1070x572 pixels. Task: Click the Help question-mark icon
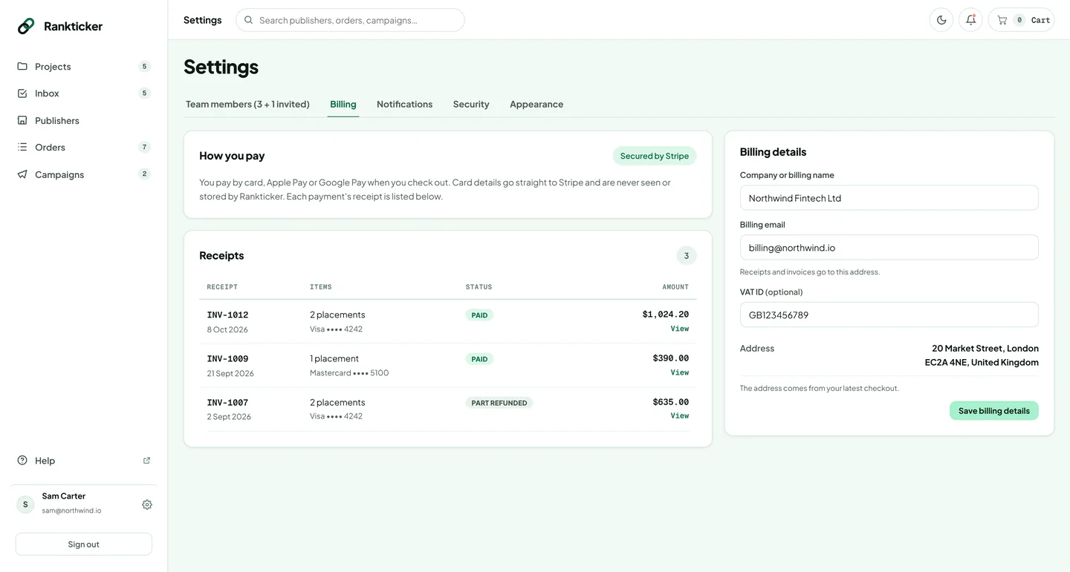click(22, 460)
